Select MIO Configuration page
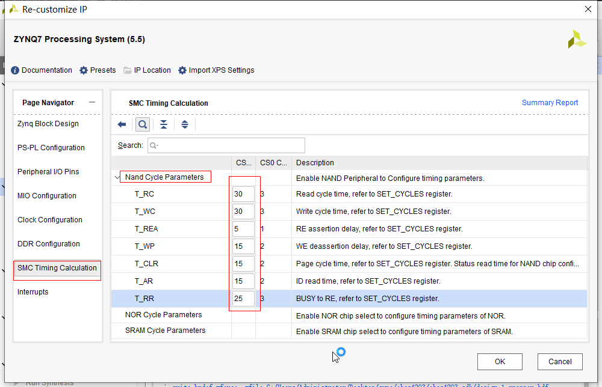The height and width of the screenshot is (387, 602). 47,196
